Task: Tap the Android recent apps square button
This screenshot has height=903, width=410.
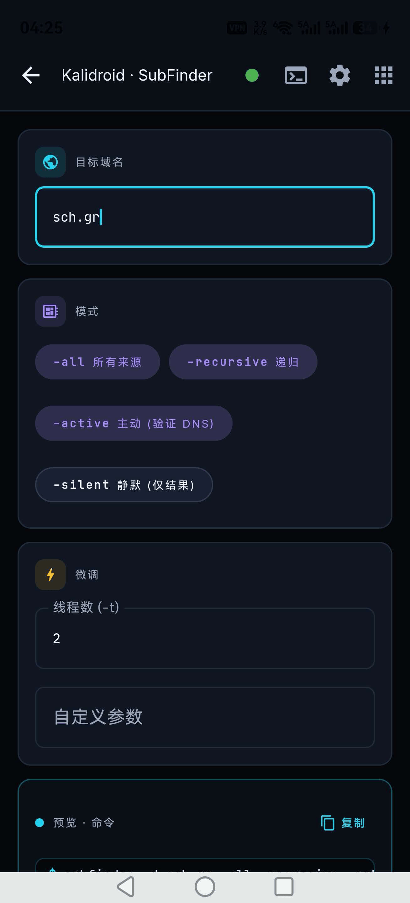Action: point(284,887)
